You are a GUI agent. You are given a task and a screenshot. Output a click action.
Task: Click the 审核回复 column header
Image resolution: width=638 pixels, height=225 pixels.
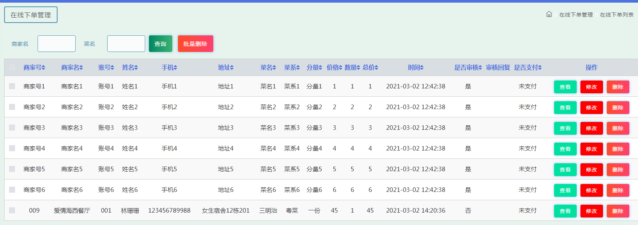(498, 67)
